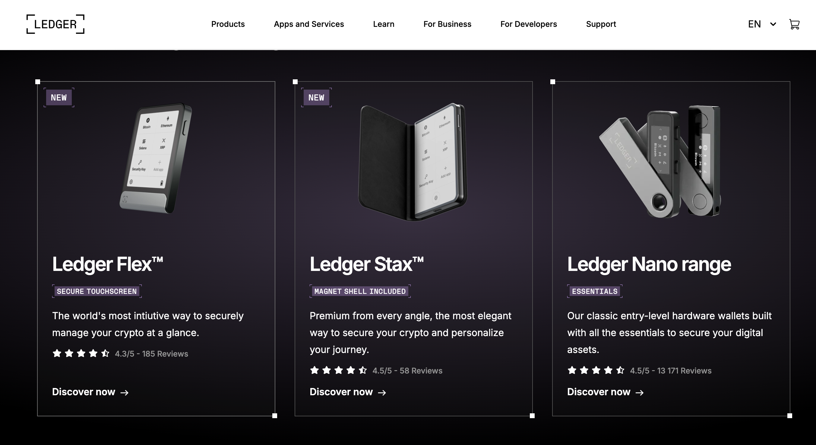The image size is (816, 445).
Task: Open the Apps and Services menu
Action: click(x=308, y=24)
